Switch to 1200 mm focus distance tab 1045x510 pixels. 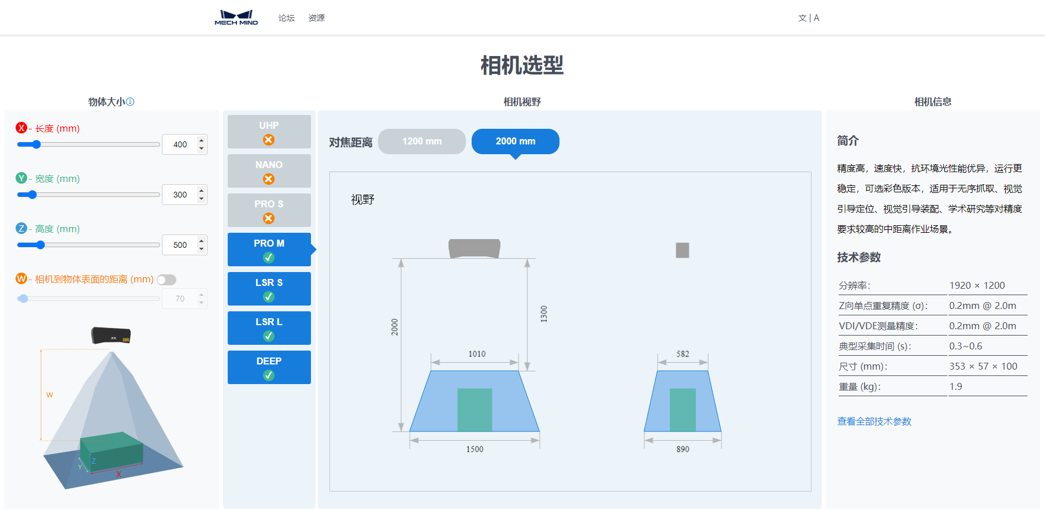pos(421,142)
